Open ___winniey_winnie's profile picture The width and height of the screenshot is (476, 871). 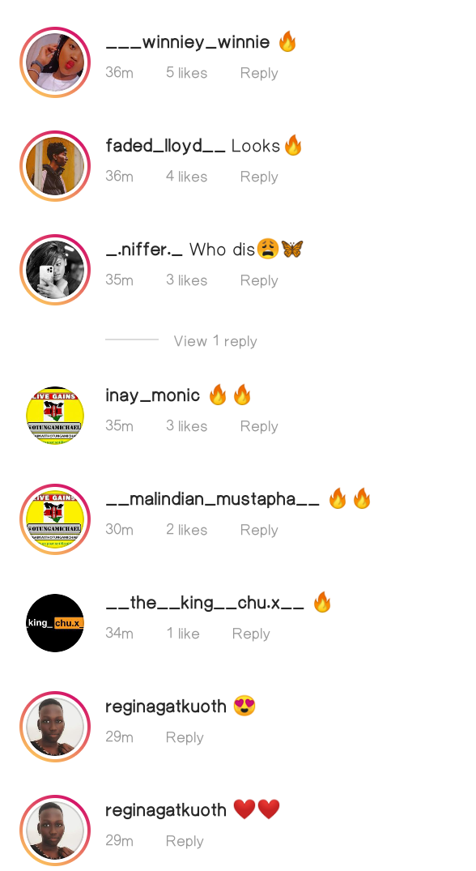[x=55, y=62]
